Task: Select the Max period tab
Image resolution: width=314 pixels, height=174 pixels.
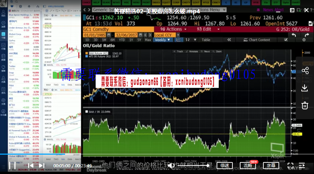Action: click(x=148, y=40)
